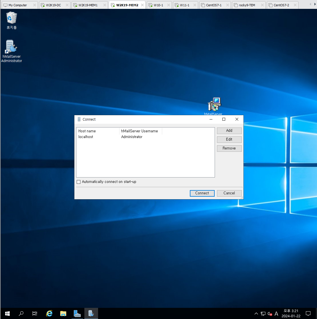Switch to the rocky9-TEM tab
The height and width of the screenshot is (319, 317).
tap(247, 5)
